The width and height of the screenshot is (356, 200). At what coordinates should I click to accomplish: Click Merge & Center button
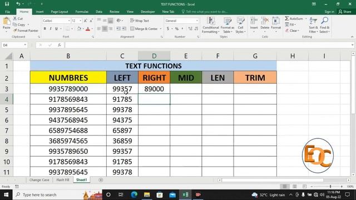coord(144,29)
